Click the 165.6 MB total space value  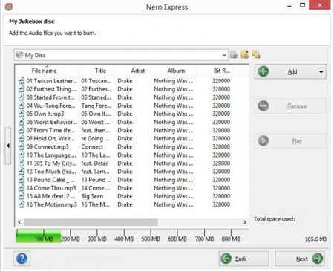315,239
